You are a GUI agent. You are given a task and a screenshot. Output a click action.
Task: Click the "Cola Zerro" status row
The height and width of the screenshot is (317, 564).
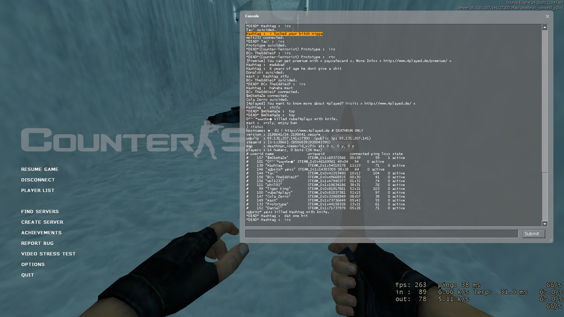click(x=325, y=197)
